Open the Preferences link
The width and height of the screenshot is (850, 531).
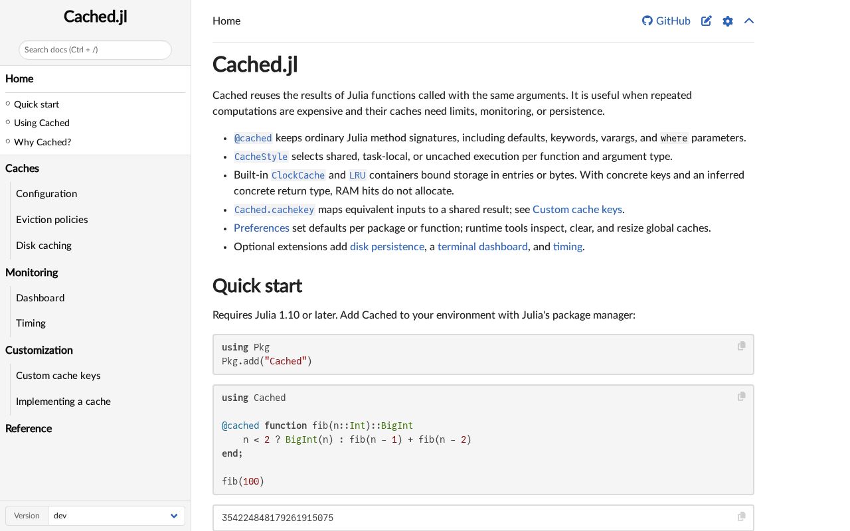262,228
